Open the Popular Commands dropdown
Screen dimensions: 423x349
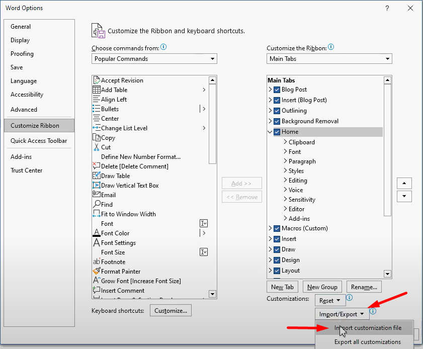(x=154, y=58)
